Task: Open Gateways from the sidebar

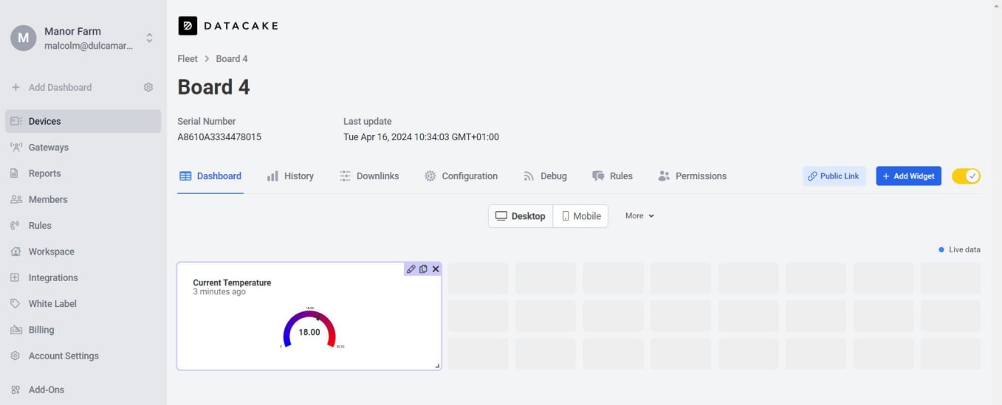Action: pyautogui.click(x=48, y=148)
